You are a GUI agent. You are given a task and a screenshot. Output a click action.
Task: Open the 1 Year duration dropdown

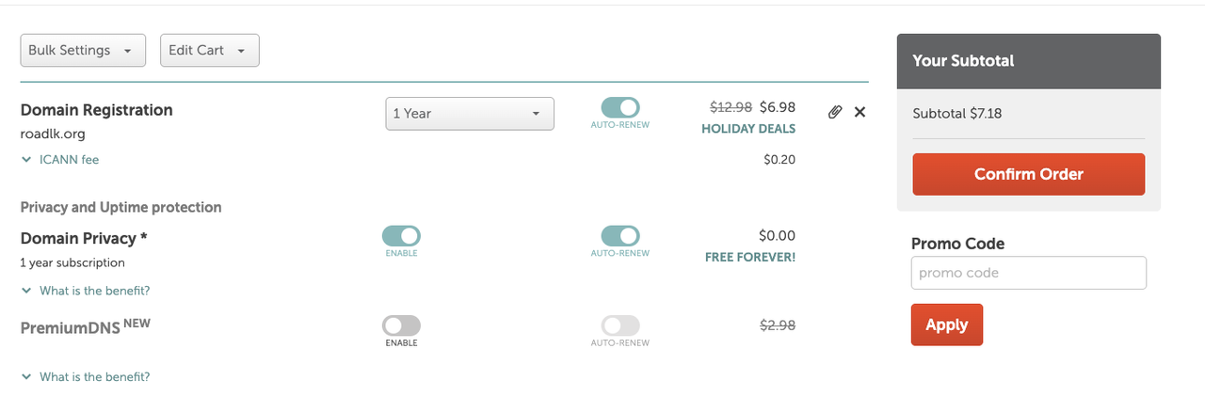(470, 114)
